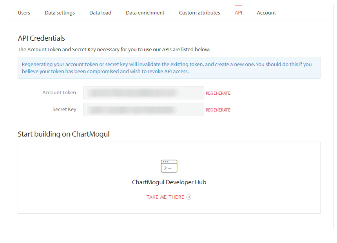Viewport: 337px width, 243px height.
Task: Click the Account Token field
Action: tap(144, 93)
